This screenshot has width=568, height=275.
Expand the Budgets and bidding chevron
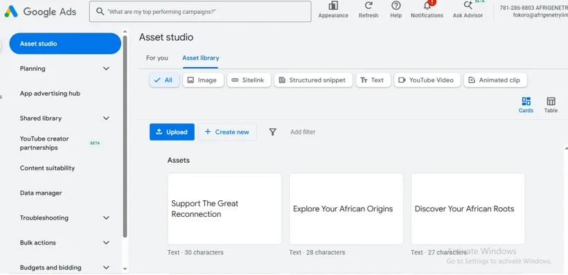pos(106,267)
